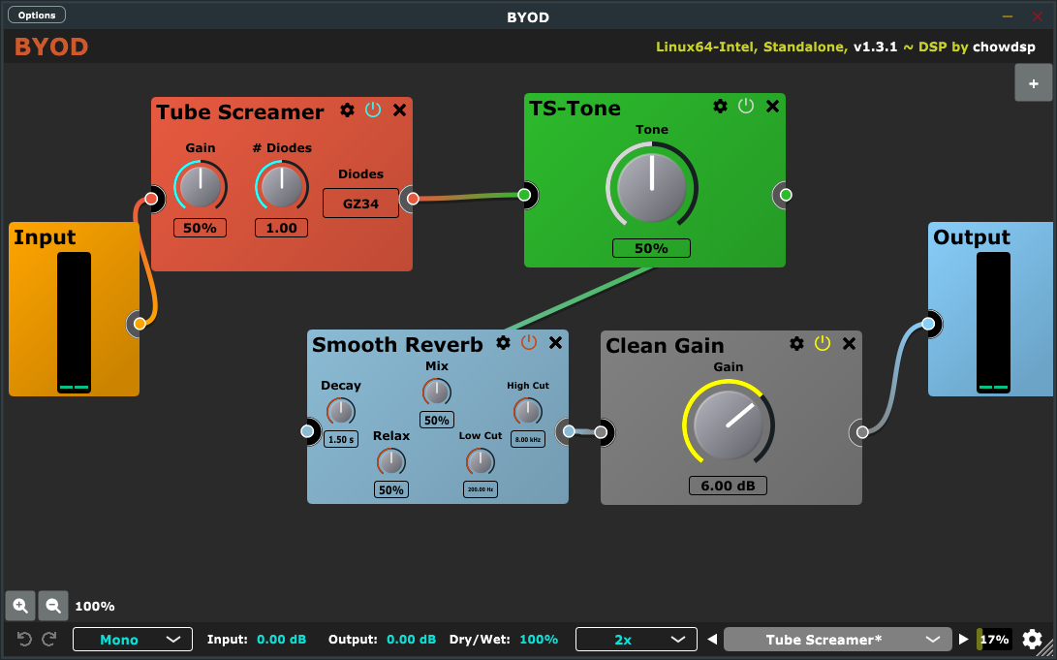
Task: Toggle the Tube Screamer power button
Action: pos(373,110)
